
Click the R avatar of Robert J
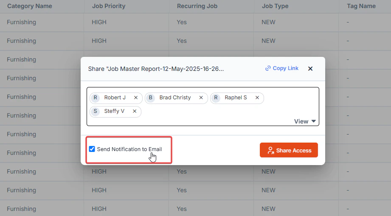95,98
